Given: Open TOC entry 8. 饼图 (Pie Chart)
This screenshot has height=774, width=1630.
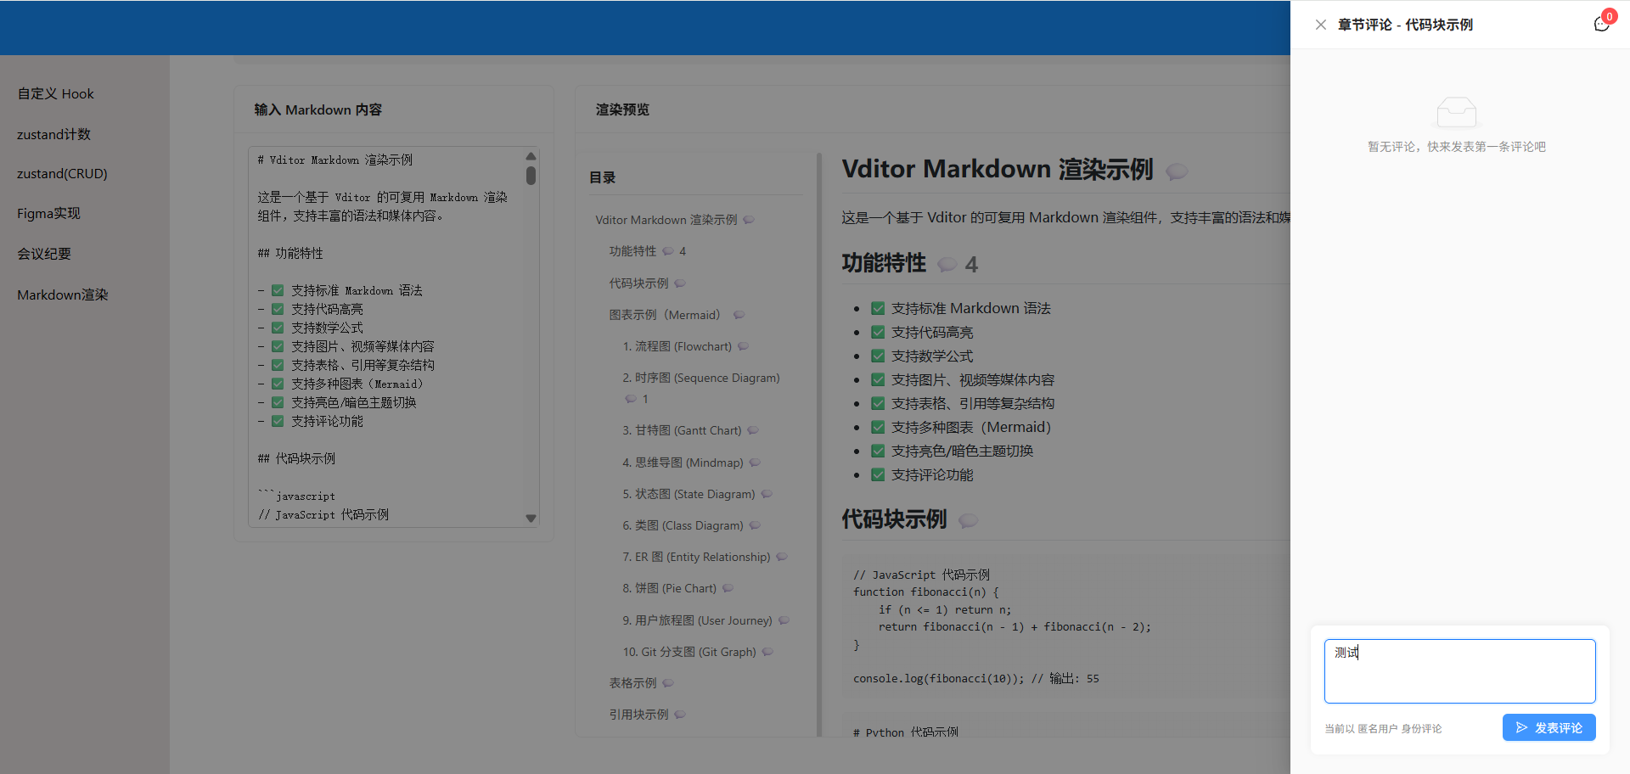Looking at the screenshot, I should click(669, 588).
